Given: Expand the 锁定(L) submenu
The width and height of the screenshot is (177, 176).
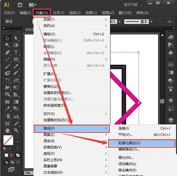Looking at the screenshot, I should tap(72, 47).
